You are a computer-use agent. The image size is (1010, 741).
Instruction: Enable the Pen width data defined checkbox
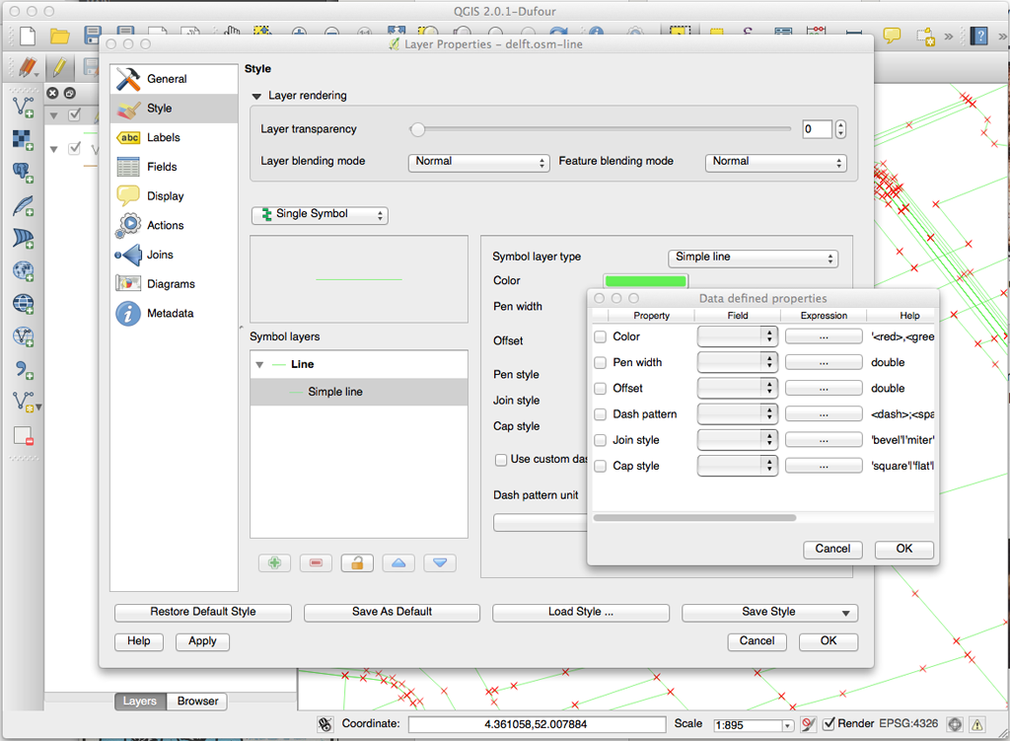[x=600, y=363]
